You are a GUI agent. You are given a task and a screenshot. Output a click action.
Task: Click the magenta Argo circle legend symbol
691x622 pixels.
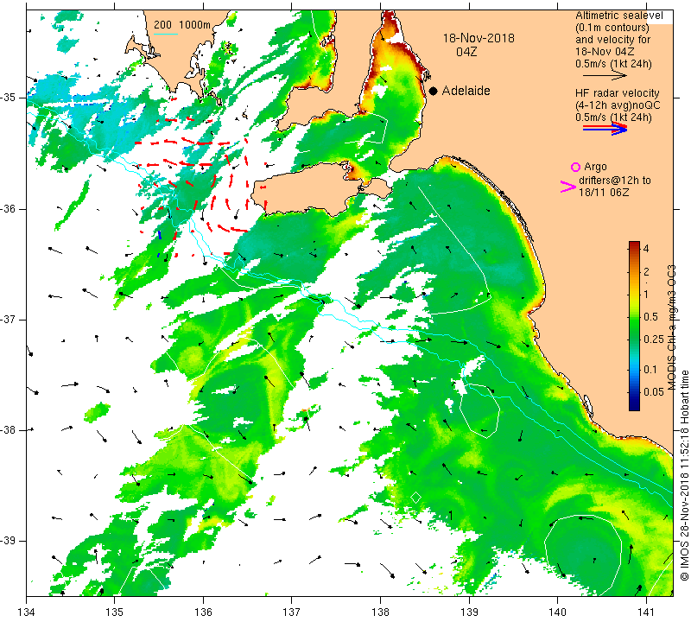[x=575, y=167]
